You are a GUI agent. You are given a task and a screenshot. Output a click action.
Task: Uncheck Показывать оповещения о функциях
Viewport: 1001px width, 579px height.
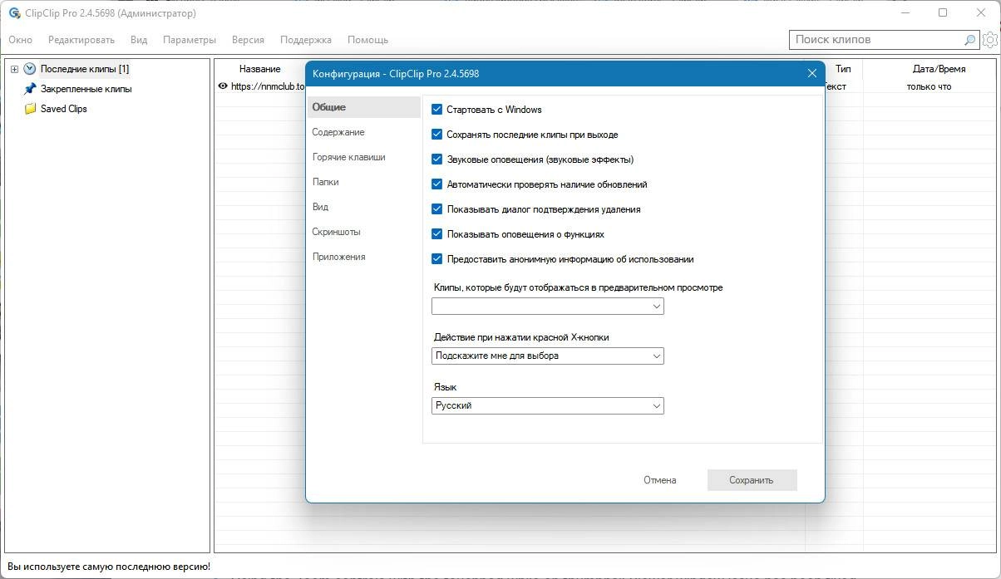tap(437, 234)
